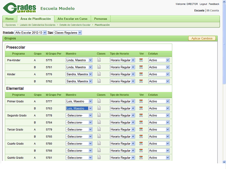Open the classes document icon for group 5776
This screenshot has width=226, height=169.
coord(99,74)
